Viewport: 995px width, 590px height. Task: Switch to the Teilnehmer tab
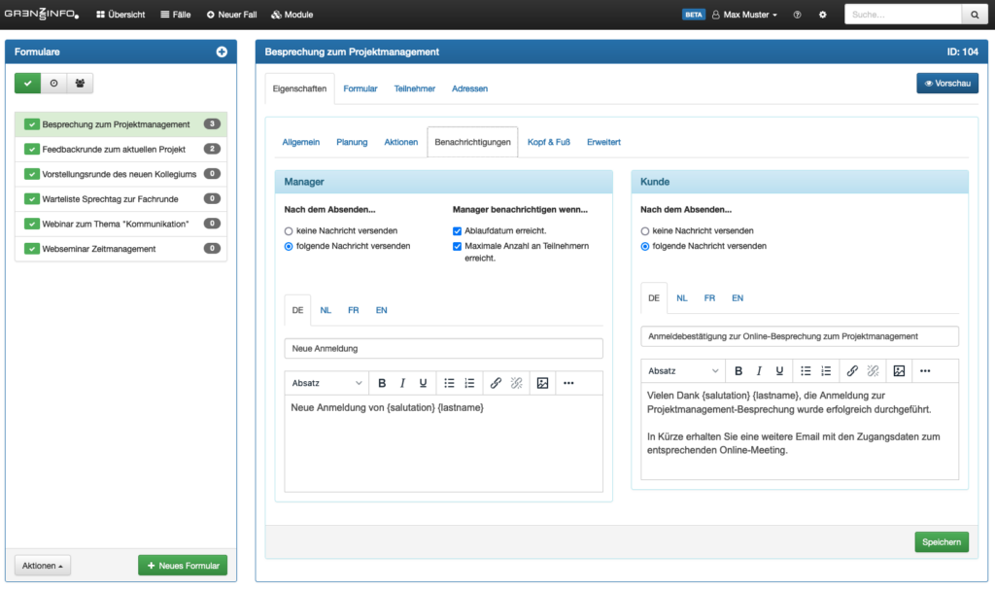tap(414, 88)
